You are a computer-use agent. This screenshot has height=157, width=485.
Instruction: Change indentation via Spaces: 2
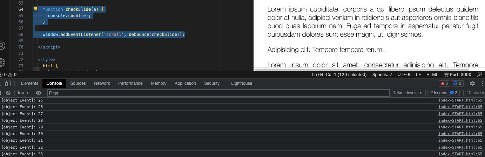[382, 75]
